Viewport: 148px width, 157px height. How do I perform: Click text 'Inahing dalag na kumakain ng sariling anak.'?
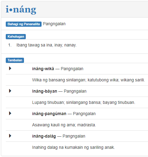tap(73, 147)
